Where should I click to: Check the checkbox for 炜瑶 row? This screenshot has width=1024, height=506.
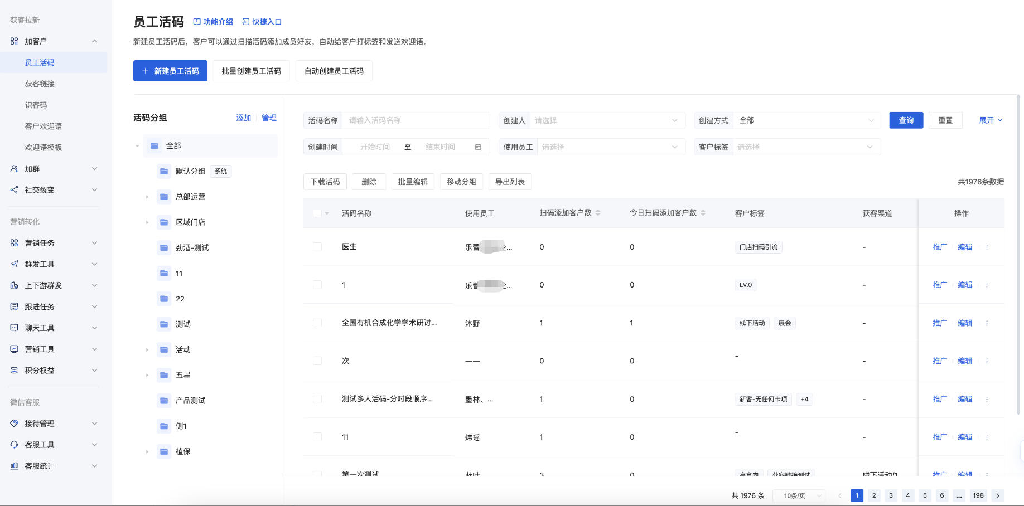[x=317, y=437]
